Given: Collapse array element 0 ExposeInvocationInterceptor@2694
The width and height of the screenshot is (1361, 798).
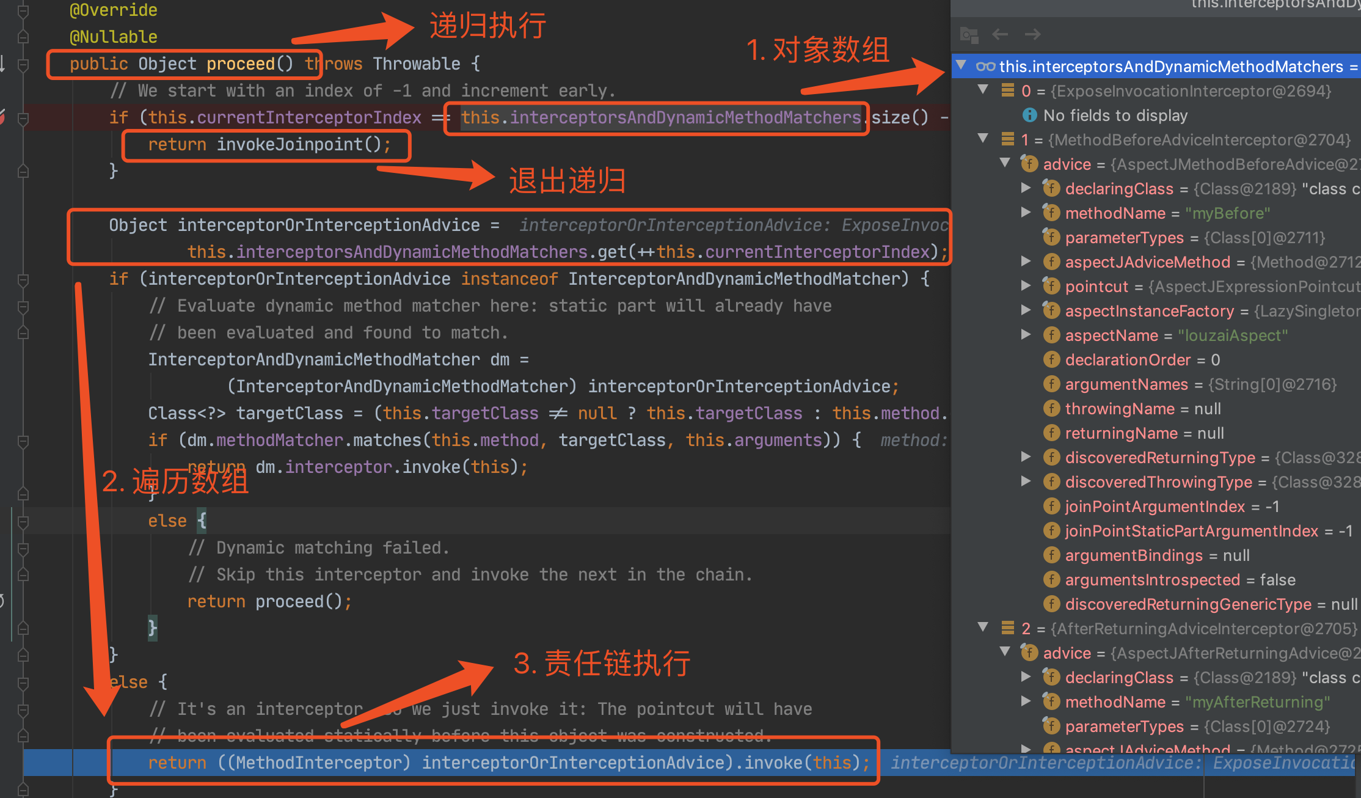Looking at the screenshot, I should [x=983, y=90].
